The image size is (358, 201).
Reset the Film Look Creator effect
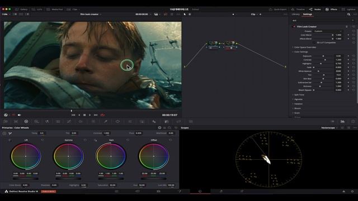click(x=354, y=27)
